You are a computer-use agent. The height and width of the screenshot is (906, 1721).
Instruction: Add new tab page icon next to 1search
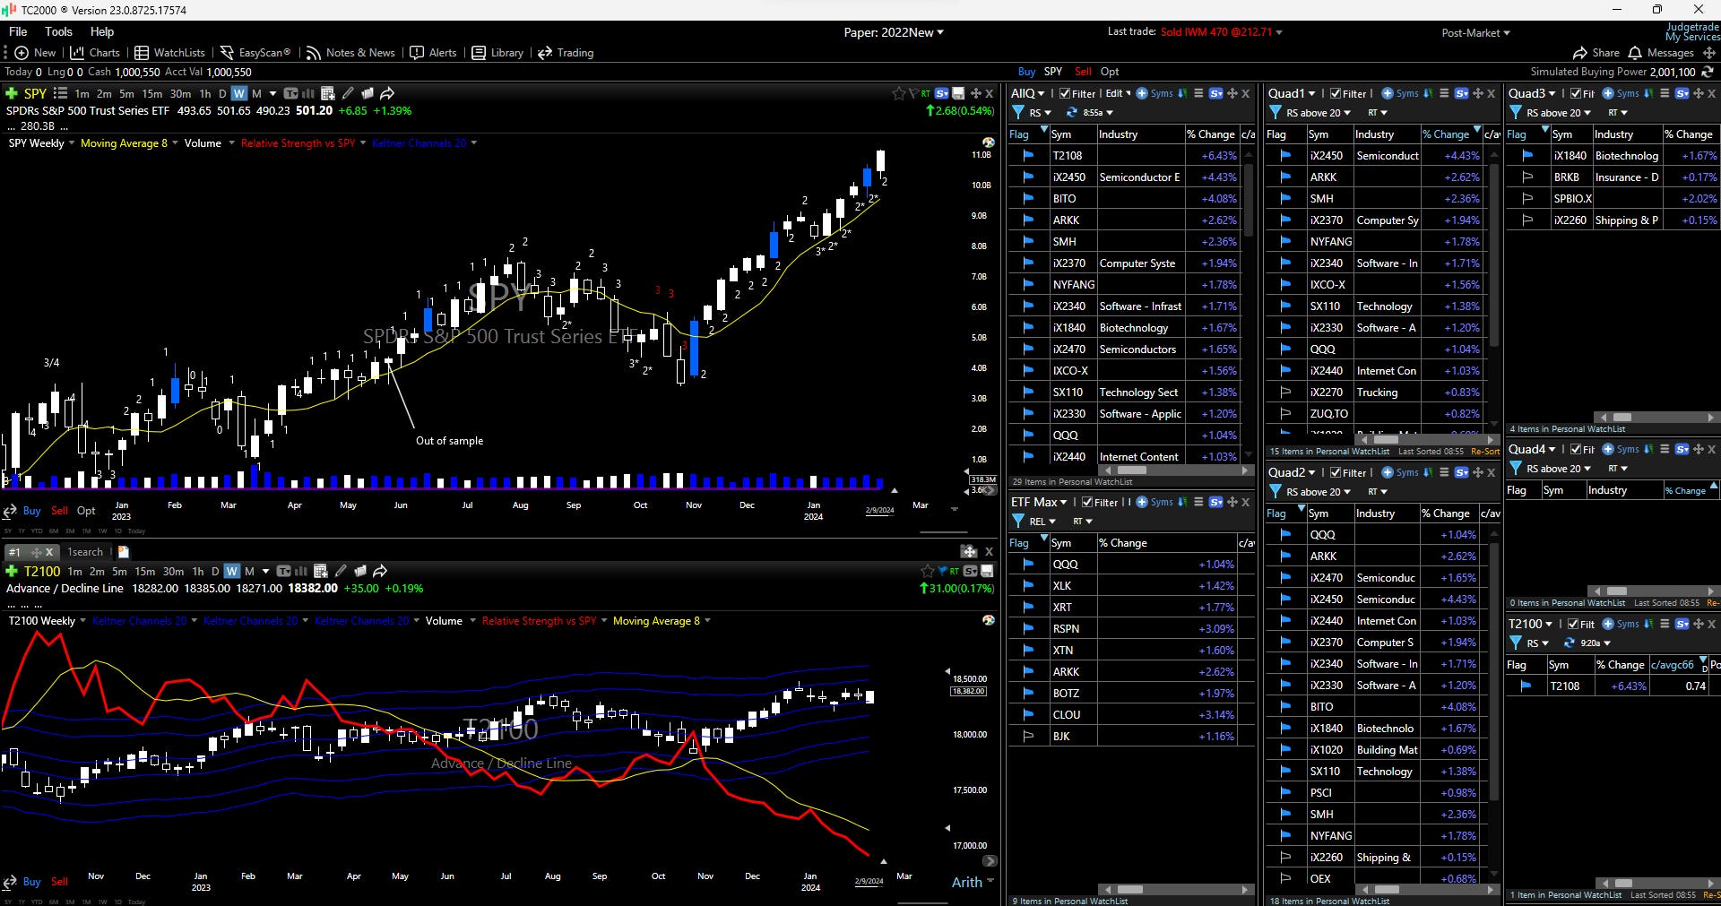point(124,552)
